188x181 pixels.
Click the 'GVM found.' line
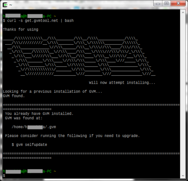14,96
